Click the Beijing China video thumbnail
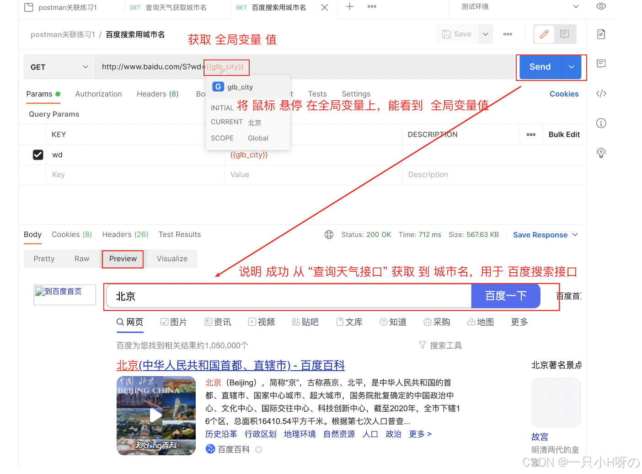The width and height of the screenshot is (642, 474). pos(156,415)
